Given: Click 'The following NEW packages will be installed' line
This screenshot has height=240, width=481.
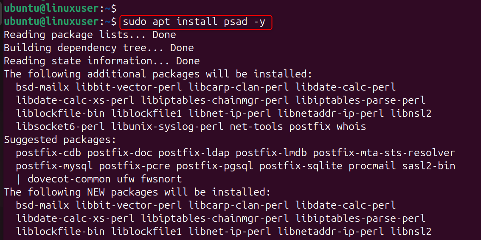Looking at the screenshot, I should (x=137, y=192).
